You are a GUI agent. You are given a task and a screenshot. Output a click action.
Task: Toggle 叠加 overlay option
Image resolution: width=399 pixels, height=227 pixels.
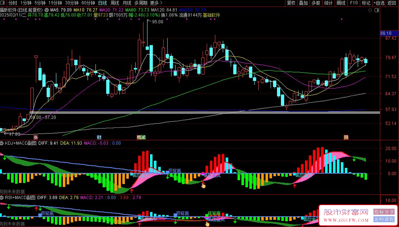[x=304, y=3]
